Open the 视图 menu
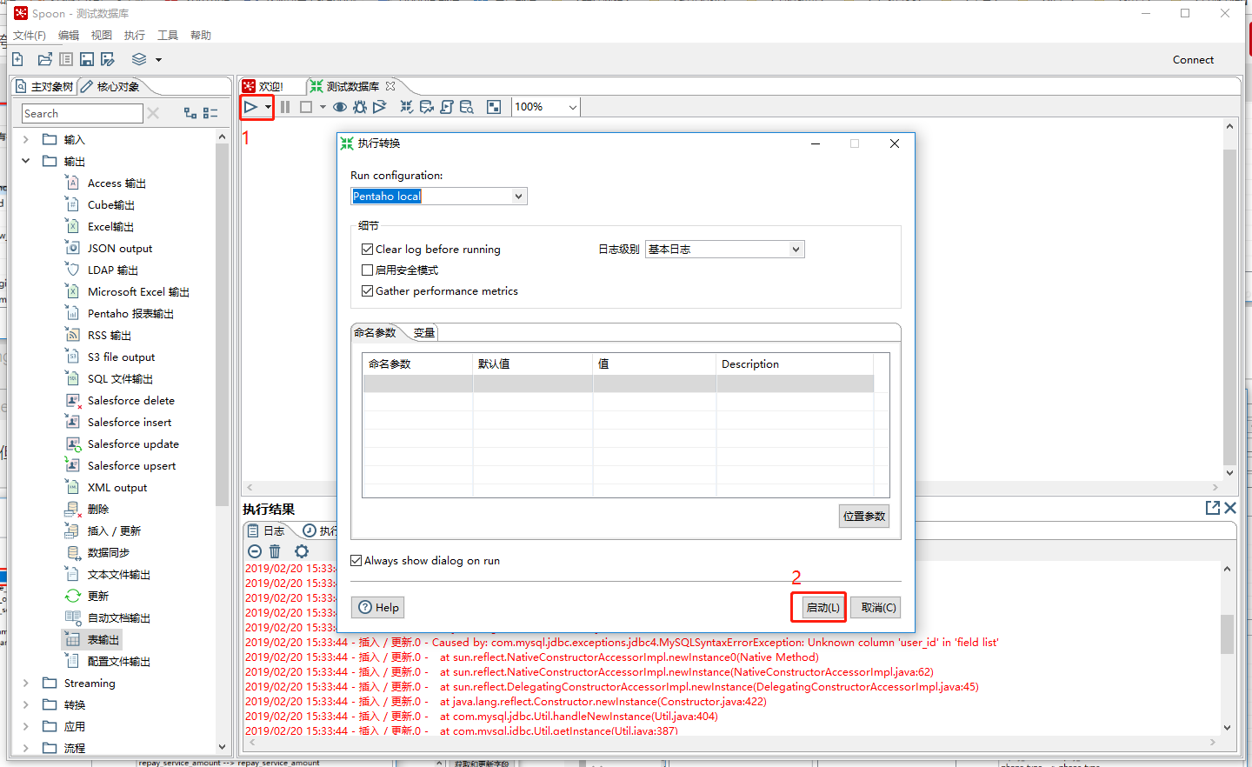 point(102,35)
